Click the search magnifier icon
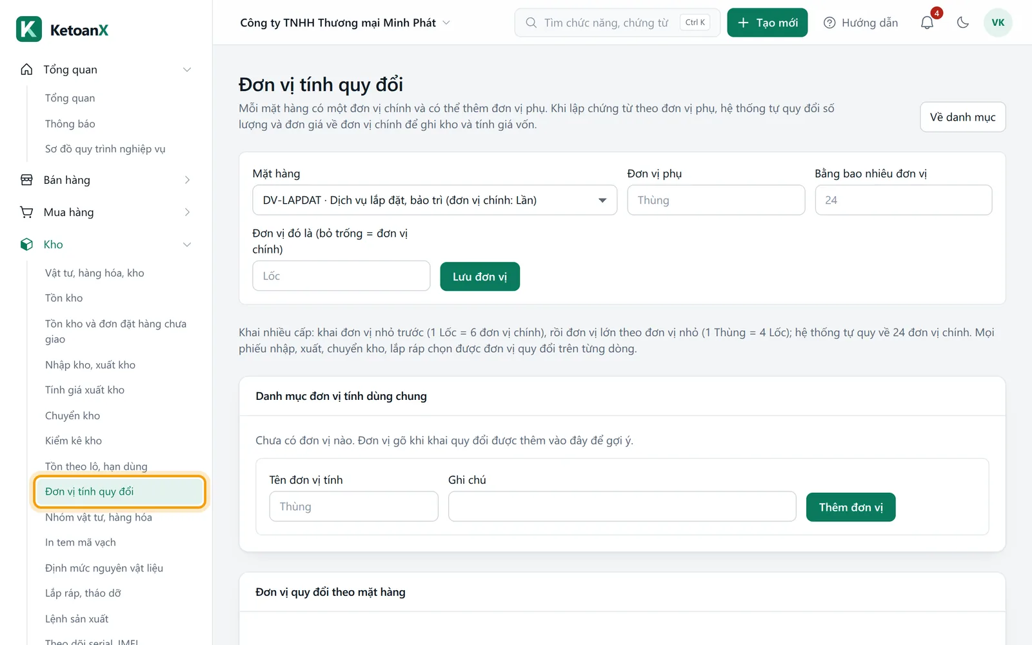This screenshot has height=645, width=1032. pyautogui.click(x=531, y=23)
